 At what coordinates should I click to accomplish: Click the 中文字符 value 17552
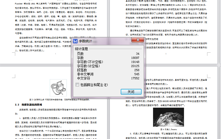pyautogui.click(x=135, y=78)
